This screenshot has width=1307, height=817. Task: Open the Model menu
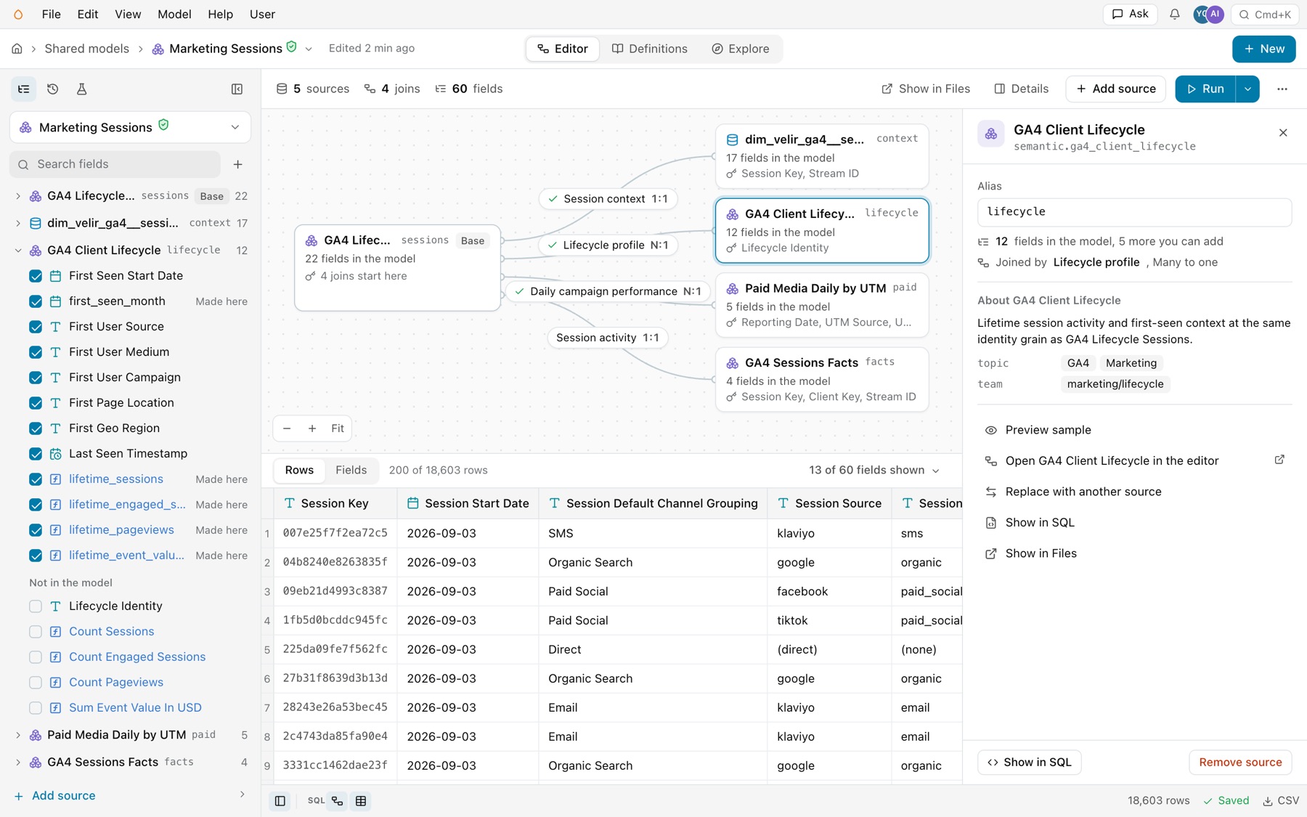point(174,15)
